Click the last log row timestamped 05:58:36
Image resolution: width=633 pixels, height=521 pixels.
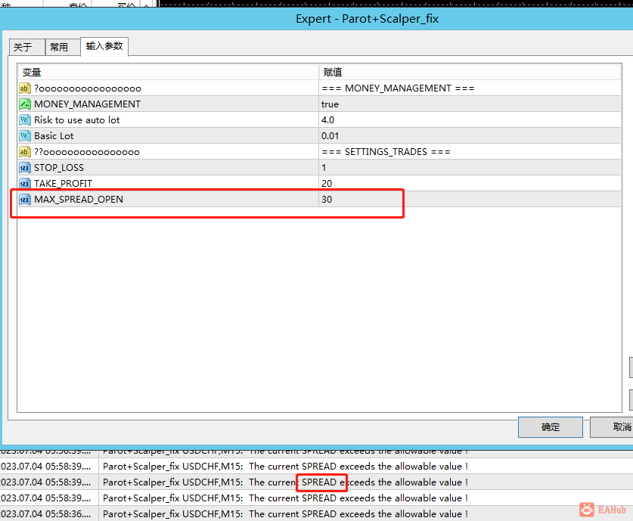(x=316, y=513)
